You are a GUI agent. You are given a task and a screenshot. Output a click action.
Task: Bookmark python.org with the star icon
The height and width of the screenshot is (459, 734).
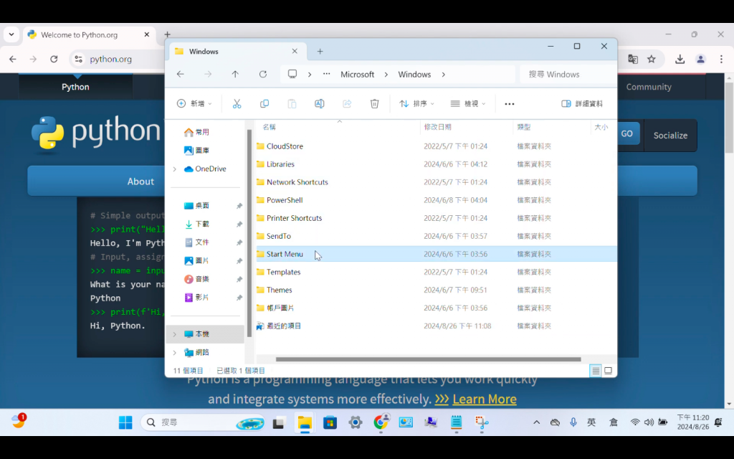(651, 59)
